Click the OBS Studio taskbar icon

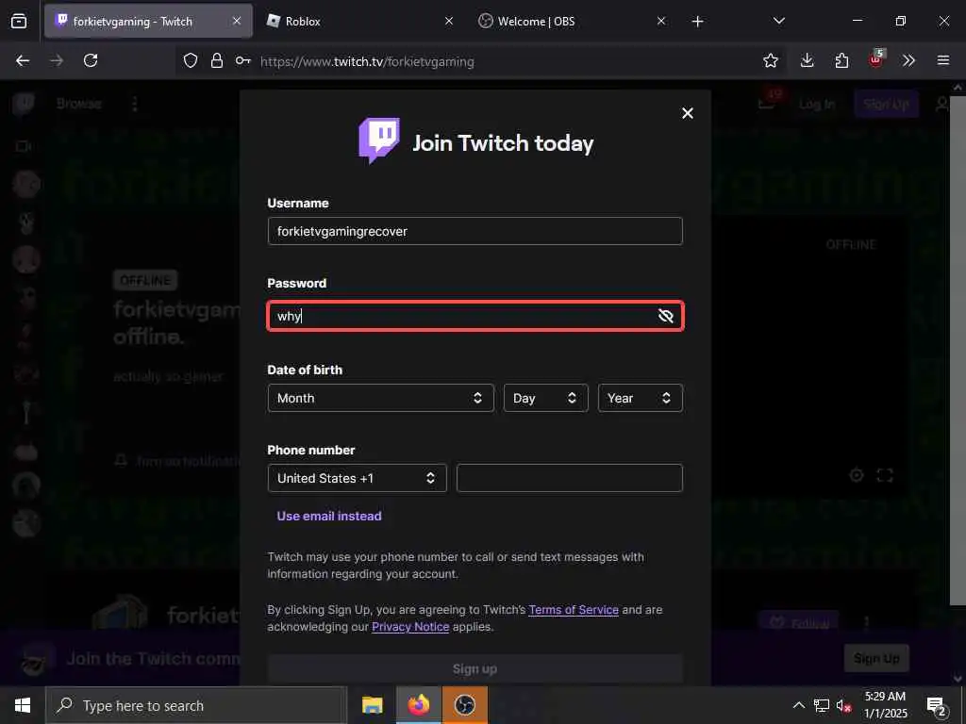point(464,705)
